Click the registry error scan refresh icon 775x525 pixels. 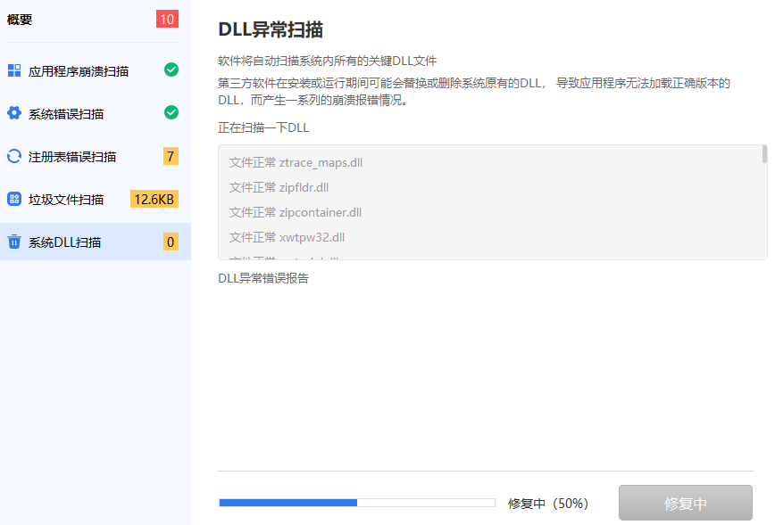14,156
